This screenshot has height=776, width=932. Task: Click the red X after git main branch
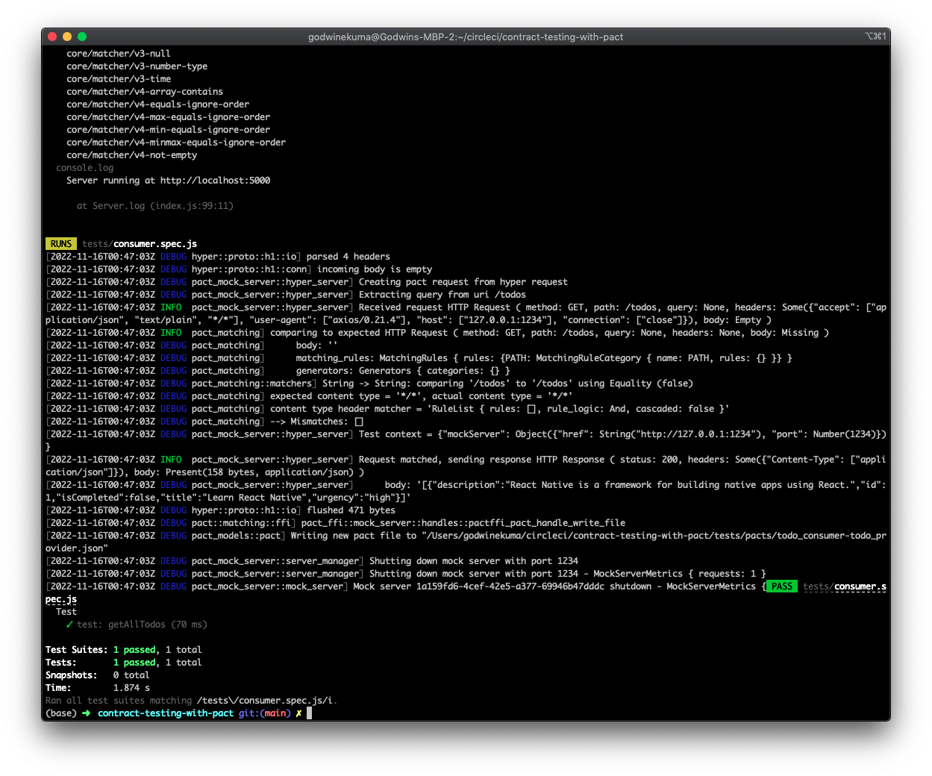click(x=298, y=713)
